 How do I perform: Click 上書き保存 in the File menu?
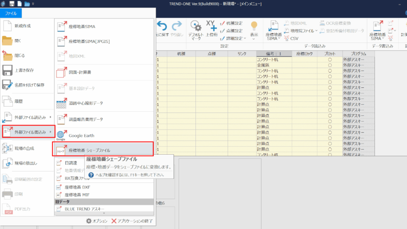click(x=27, y=70)
